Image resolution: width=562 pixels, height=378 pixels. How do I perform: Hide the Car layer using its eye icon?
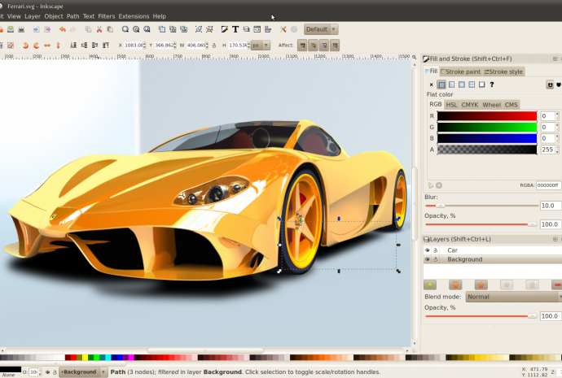(427, 250)
